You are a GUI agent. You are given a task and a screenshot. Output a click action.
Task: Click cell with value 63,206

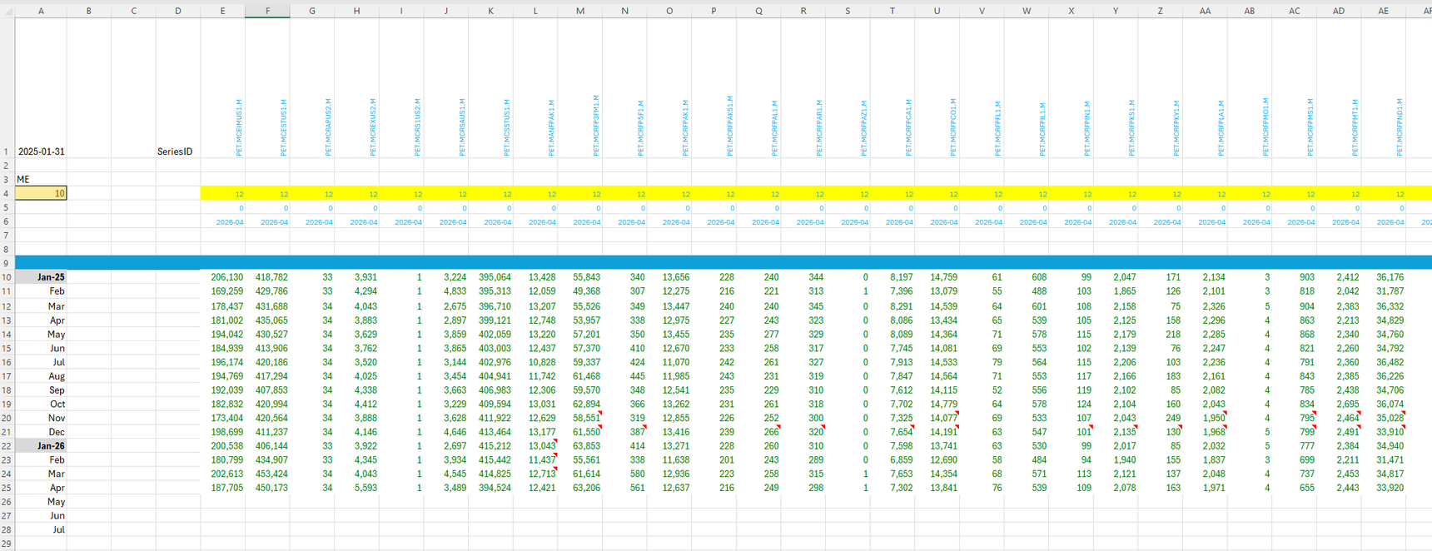[x=579, y=488]
